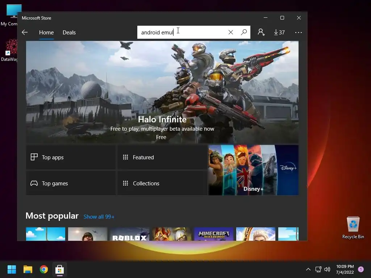
Task: Open downloads showing 37 updates
Action: [x=279, y=32]
